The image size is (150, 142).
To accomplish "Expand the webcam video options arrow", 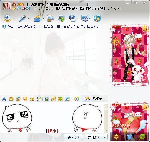I will pos(14,18).
